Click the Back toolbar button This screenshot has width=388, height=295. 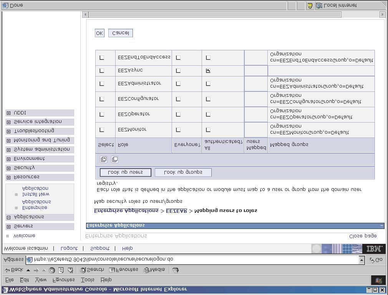point(14,270)
